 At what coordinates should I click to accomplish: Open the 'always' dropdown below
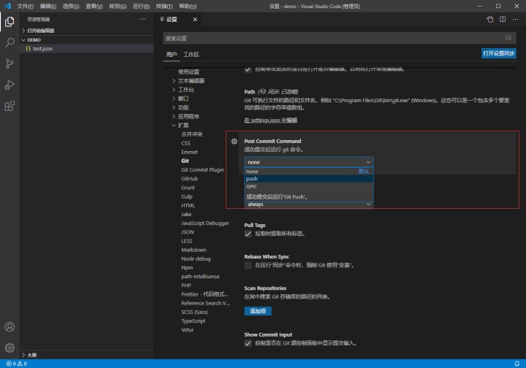coord(308,204)
